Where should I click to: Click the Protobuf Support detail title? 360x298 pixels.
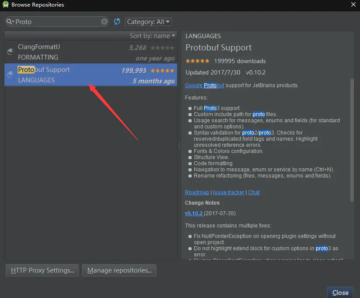click(x=218, y=47)
